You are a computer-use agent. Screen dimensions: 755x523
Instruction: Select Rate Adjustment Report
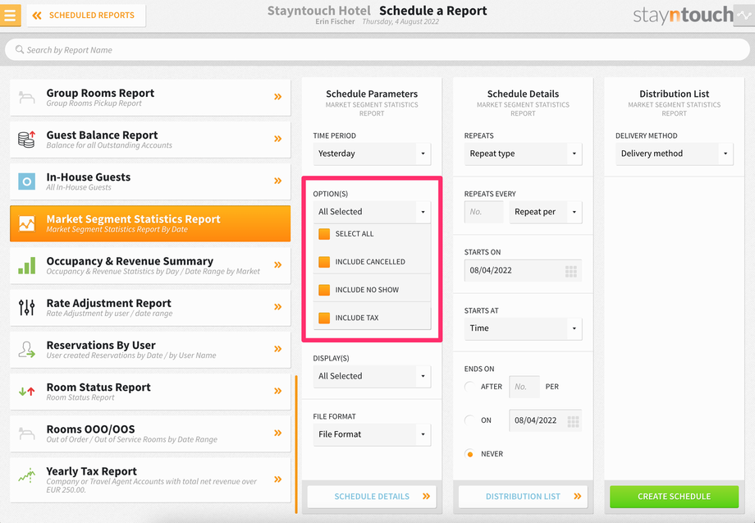(x=150, y=307)
